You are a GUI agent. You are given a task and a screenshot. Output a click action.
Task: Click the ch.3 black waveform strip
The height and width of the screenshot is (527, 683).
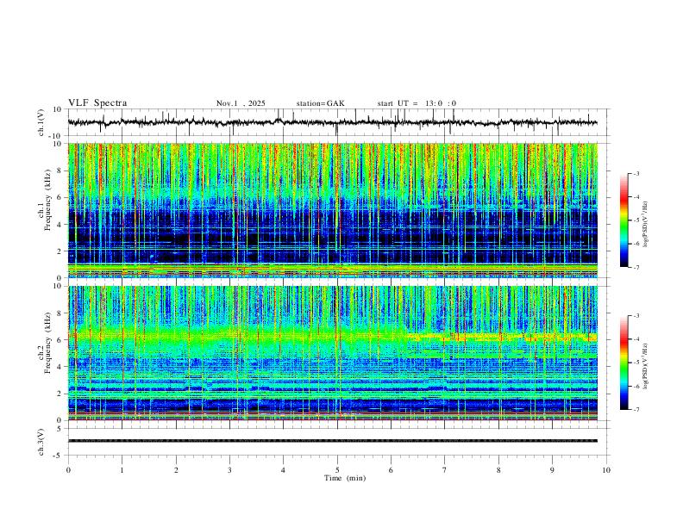point(332,441)
